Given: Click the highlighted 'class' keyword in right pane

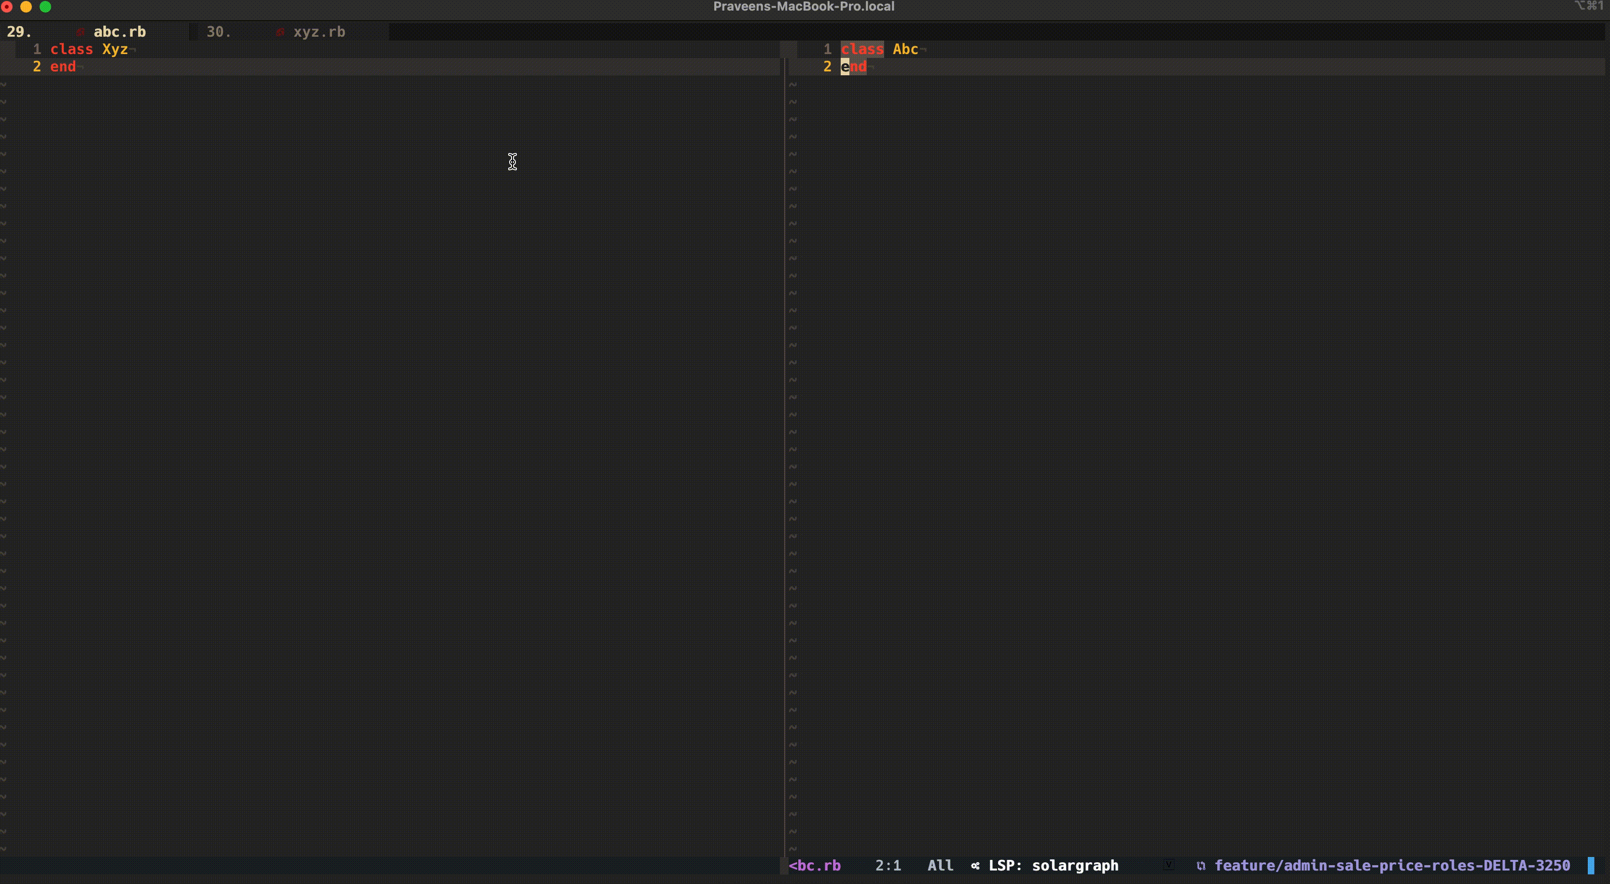Looking at the screenshot, I should click(862, 49).
